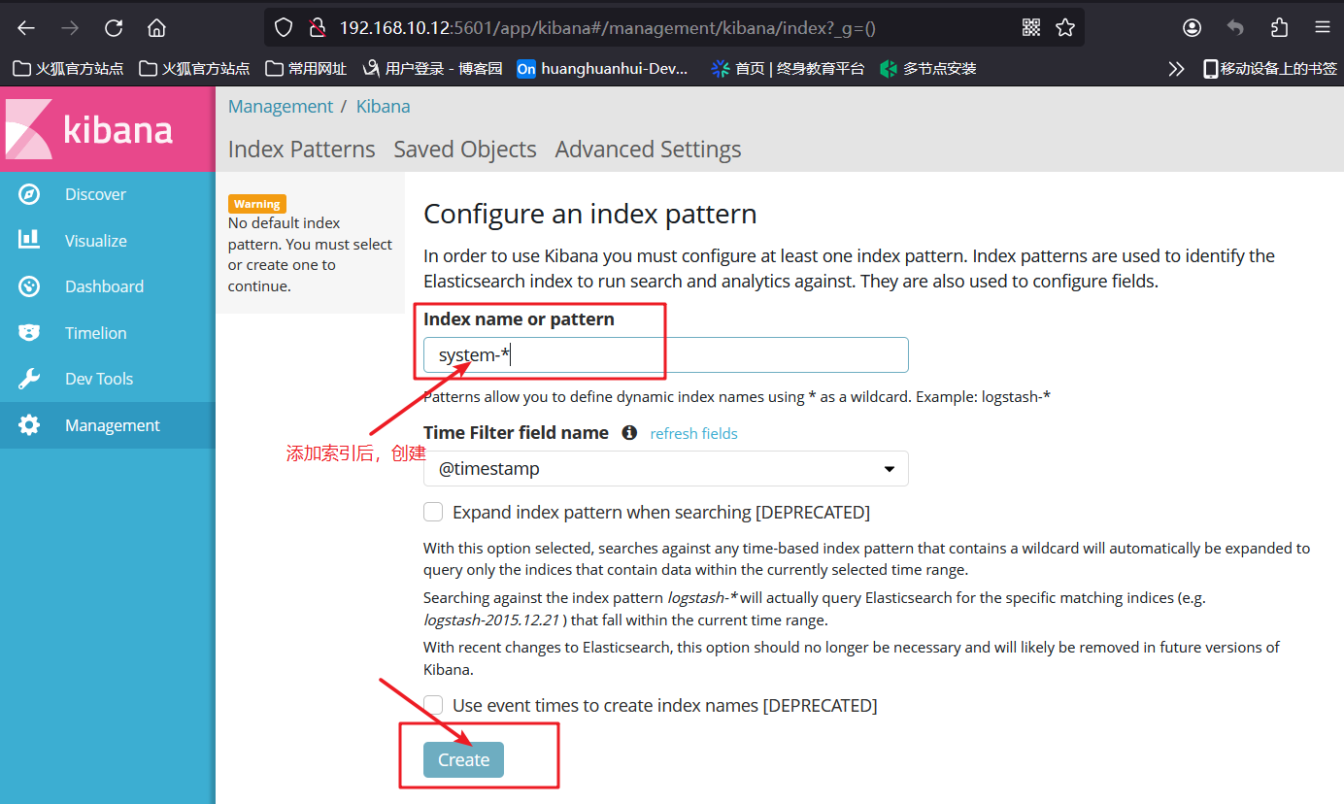Click the undo arrow toolbar icon
The image size is (1344, 804).
(x=1235, y=28)
